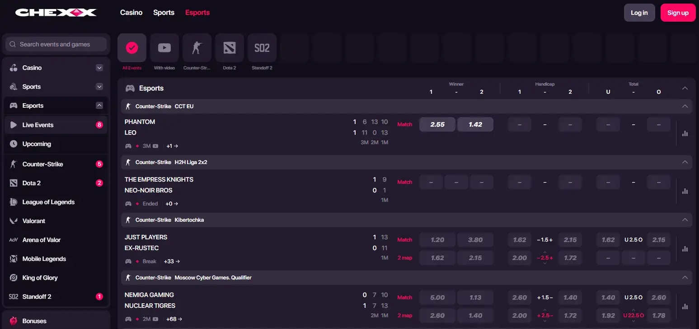Screen dimensions: 699x329
Task: Open +33 more markets for Just Players
Action: (172, 261)
